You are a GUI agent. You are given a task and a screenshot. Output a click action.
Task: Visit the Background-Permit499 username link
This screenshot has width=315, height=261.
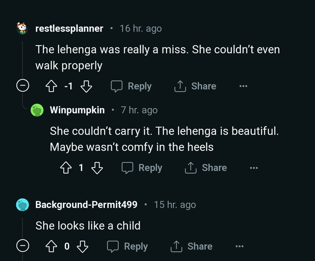(86, 205)
